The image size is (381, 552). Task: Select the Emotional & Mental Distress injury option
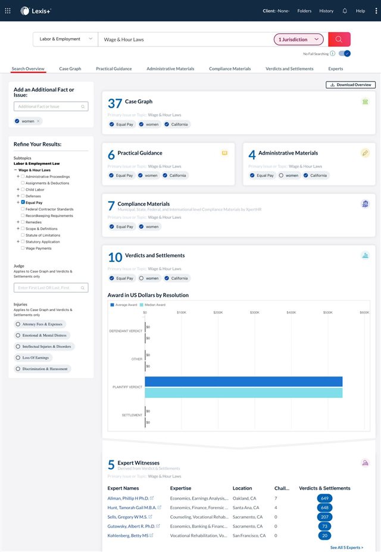(x=42, y=335)
